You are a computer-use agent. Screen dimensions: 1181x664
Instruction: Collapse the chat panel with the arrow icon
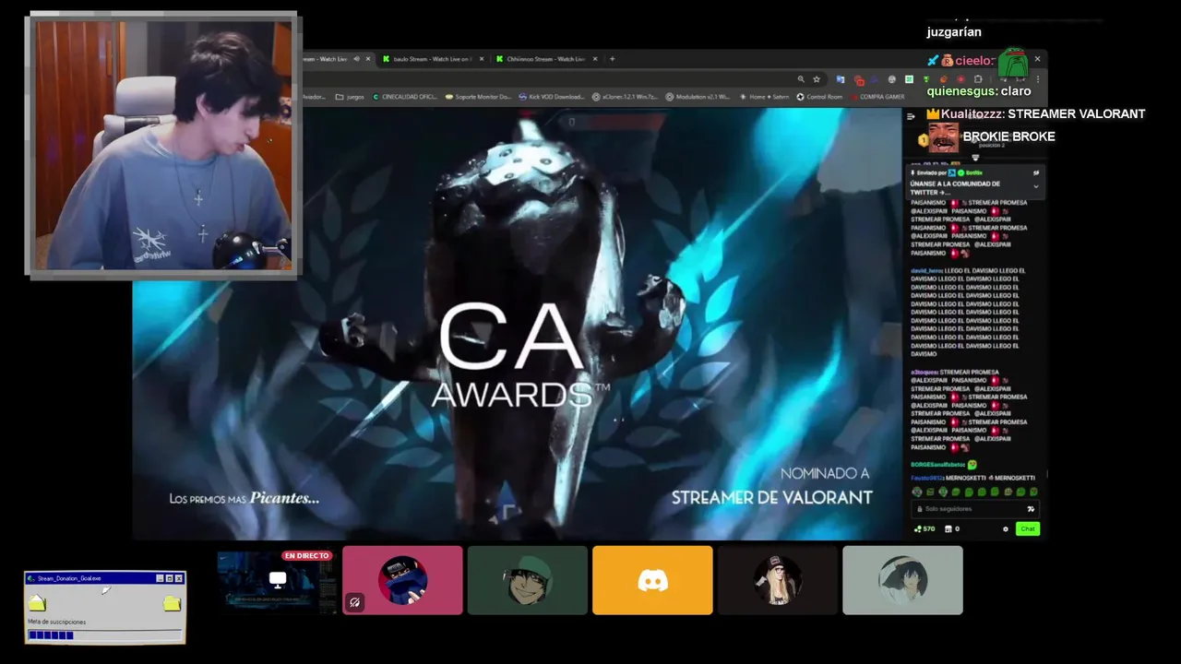point(911,116)
